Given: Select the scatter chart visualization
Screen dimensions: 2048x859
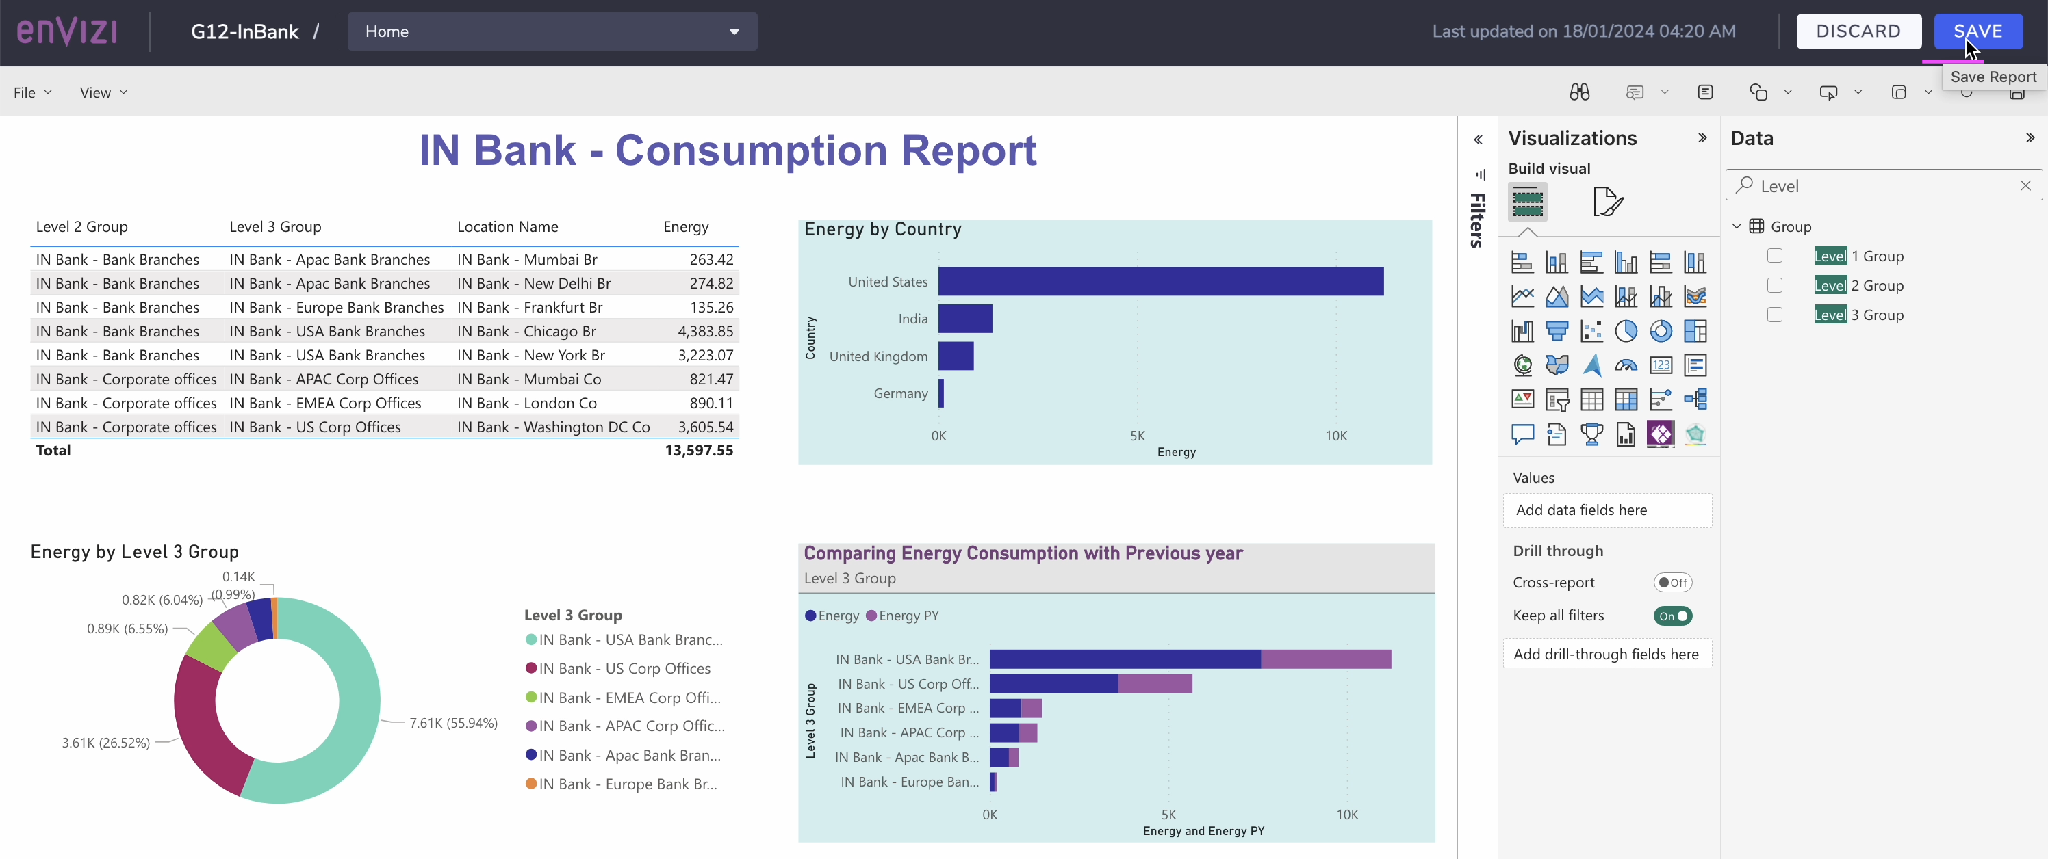Looking at the screenshot, I should coord(1592,330).
